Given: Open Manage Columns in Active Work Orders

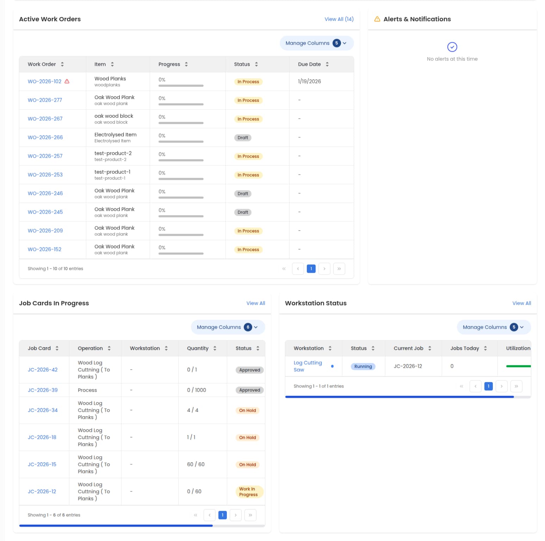Looking at the screenshot, I should (316, 43).
